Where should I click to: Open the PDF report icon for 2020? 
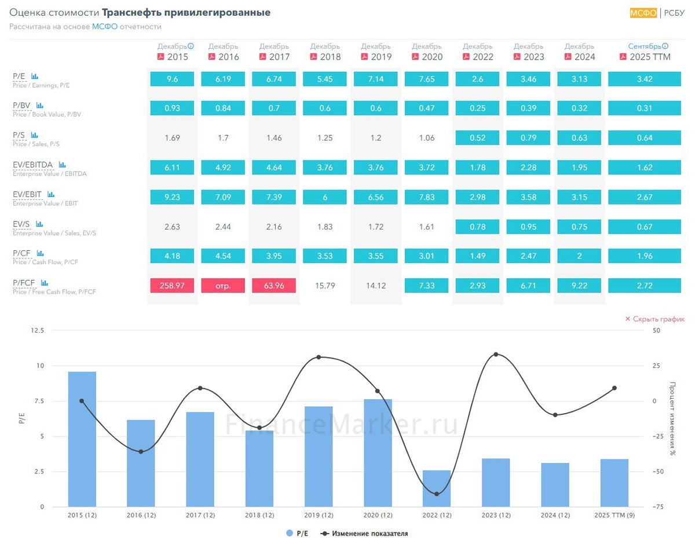(415, 57)
